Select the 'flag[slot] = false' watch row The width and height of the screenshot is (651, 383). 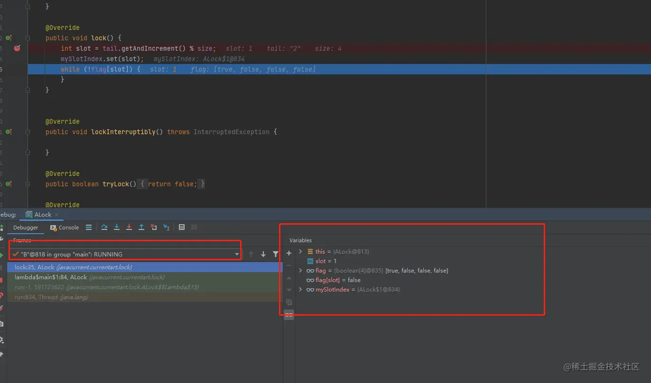pos(333,280)
